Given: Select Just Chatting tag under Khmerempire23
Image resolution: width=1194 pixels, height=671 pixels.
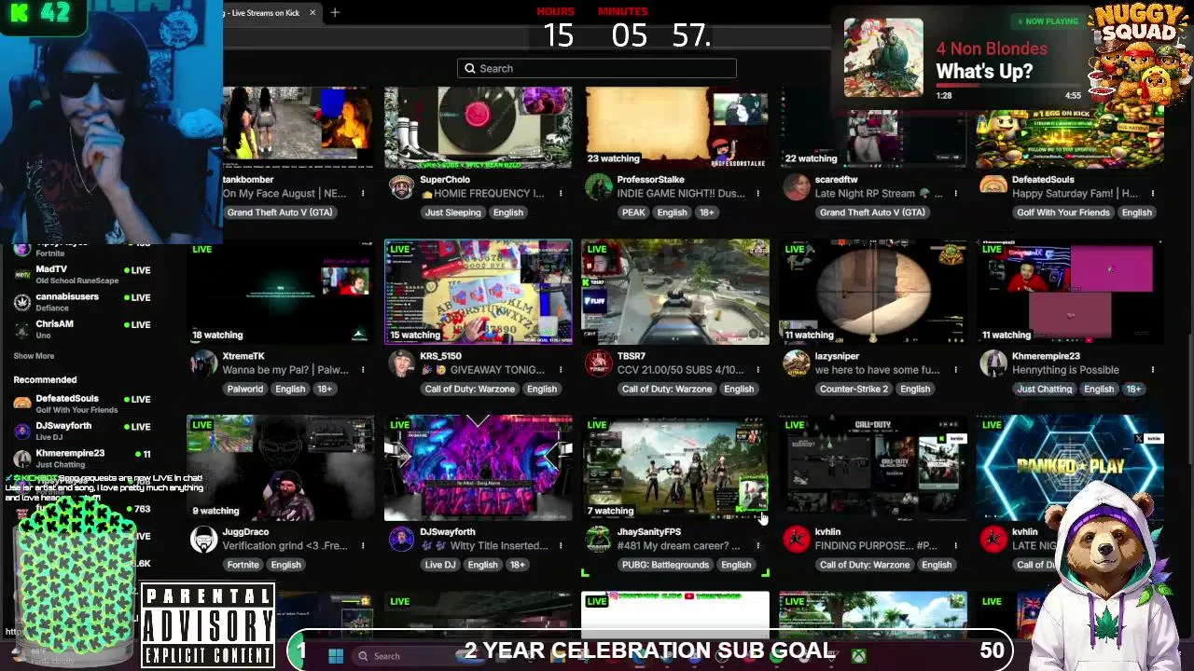Looking at the screenshot, I should (x=1045, y=389).
